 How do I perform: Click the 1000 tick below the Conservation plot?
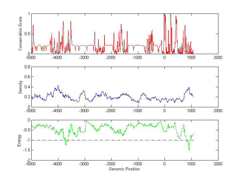click(191, 57)
